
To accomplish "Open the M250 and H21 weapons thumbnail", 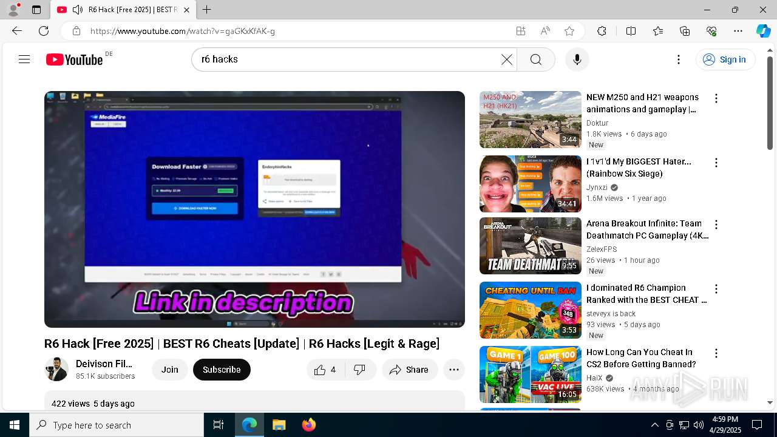I will click(530, 120).
